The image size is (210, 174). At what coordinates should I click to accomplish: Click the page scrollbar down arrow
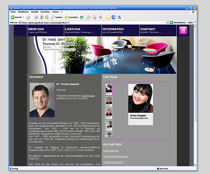tap(195, 165)
